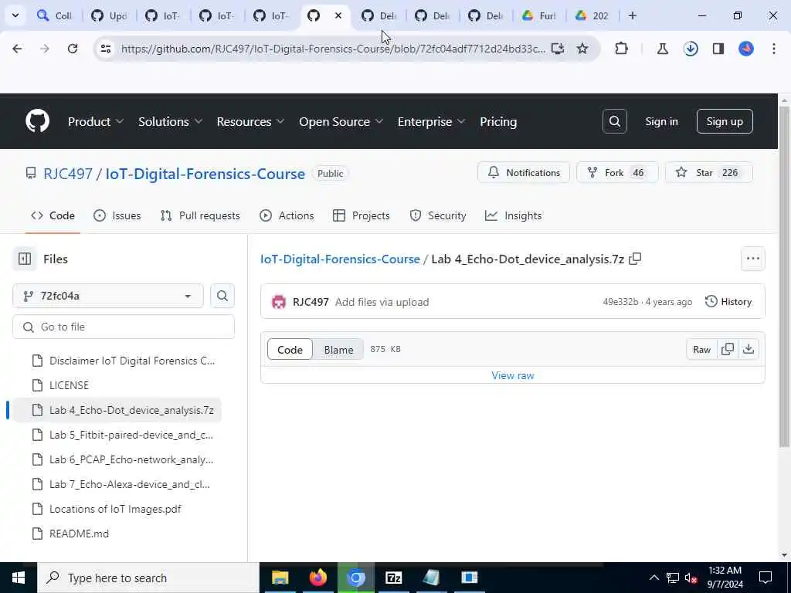
Task: Focus the Go to file field
Action: pyautogui.click(x=124, y=327)
